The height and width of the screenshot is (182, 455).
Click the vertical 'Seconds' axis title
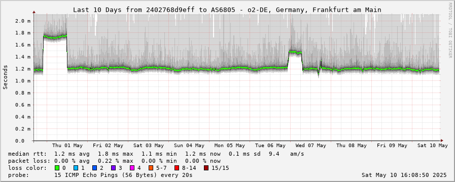tap(6, 77)
